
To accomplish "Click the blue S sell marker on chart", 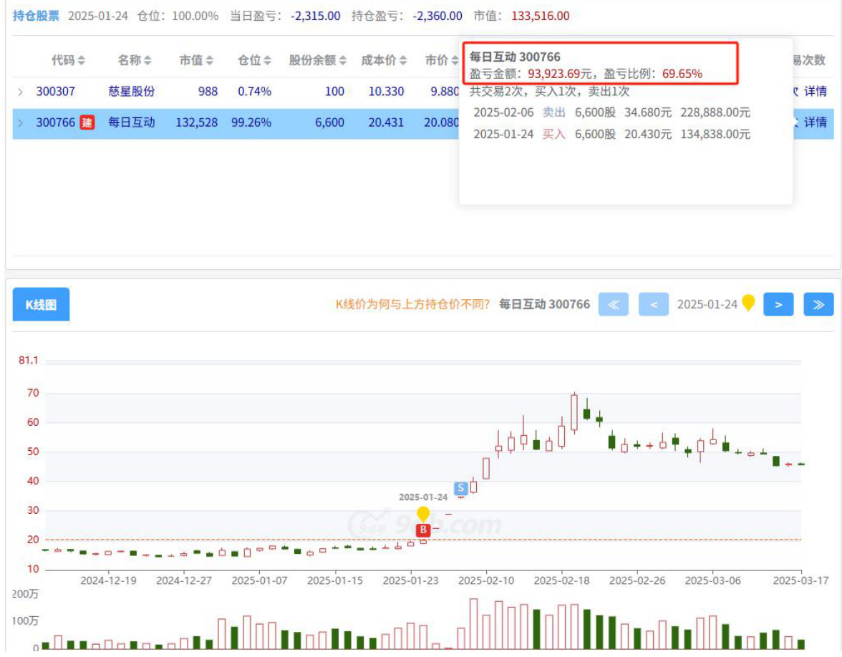I will click(x=461, y=488).
